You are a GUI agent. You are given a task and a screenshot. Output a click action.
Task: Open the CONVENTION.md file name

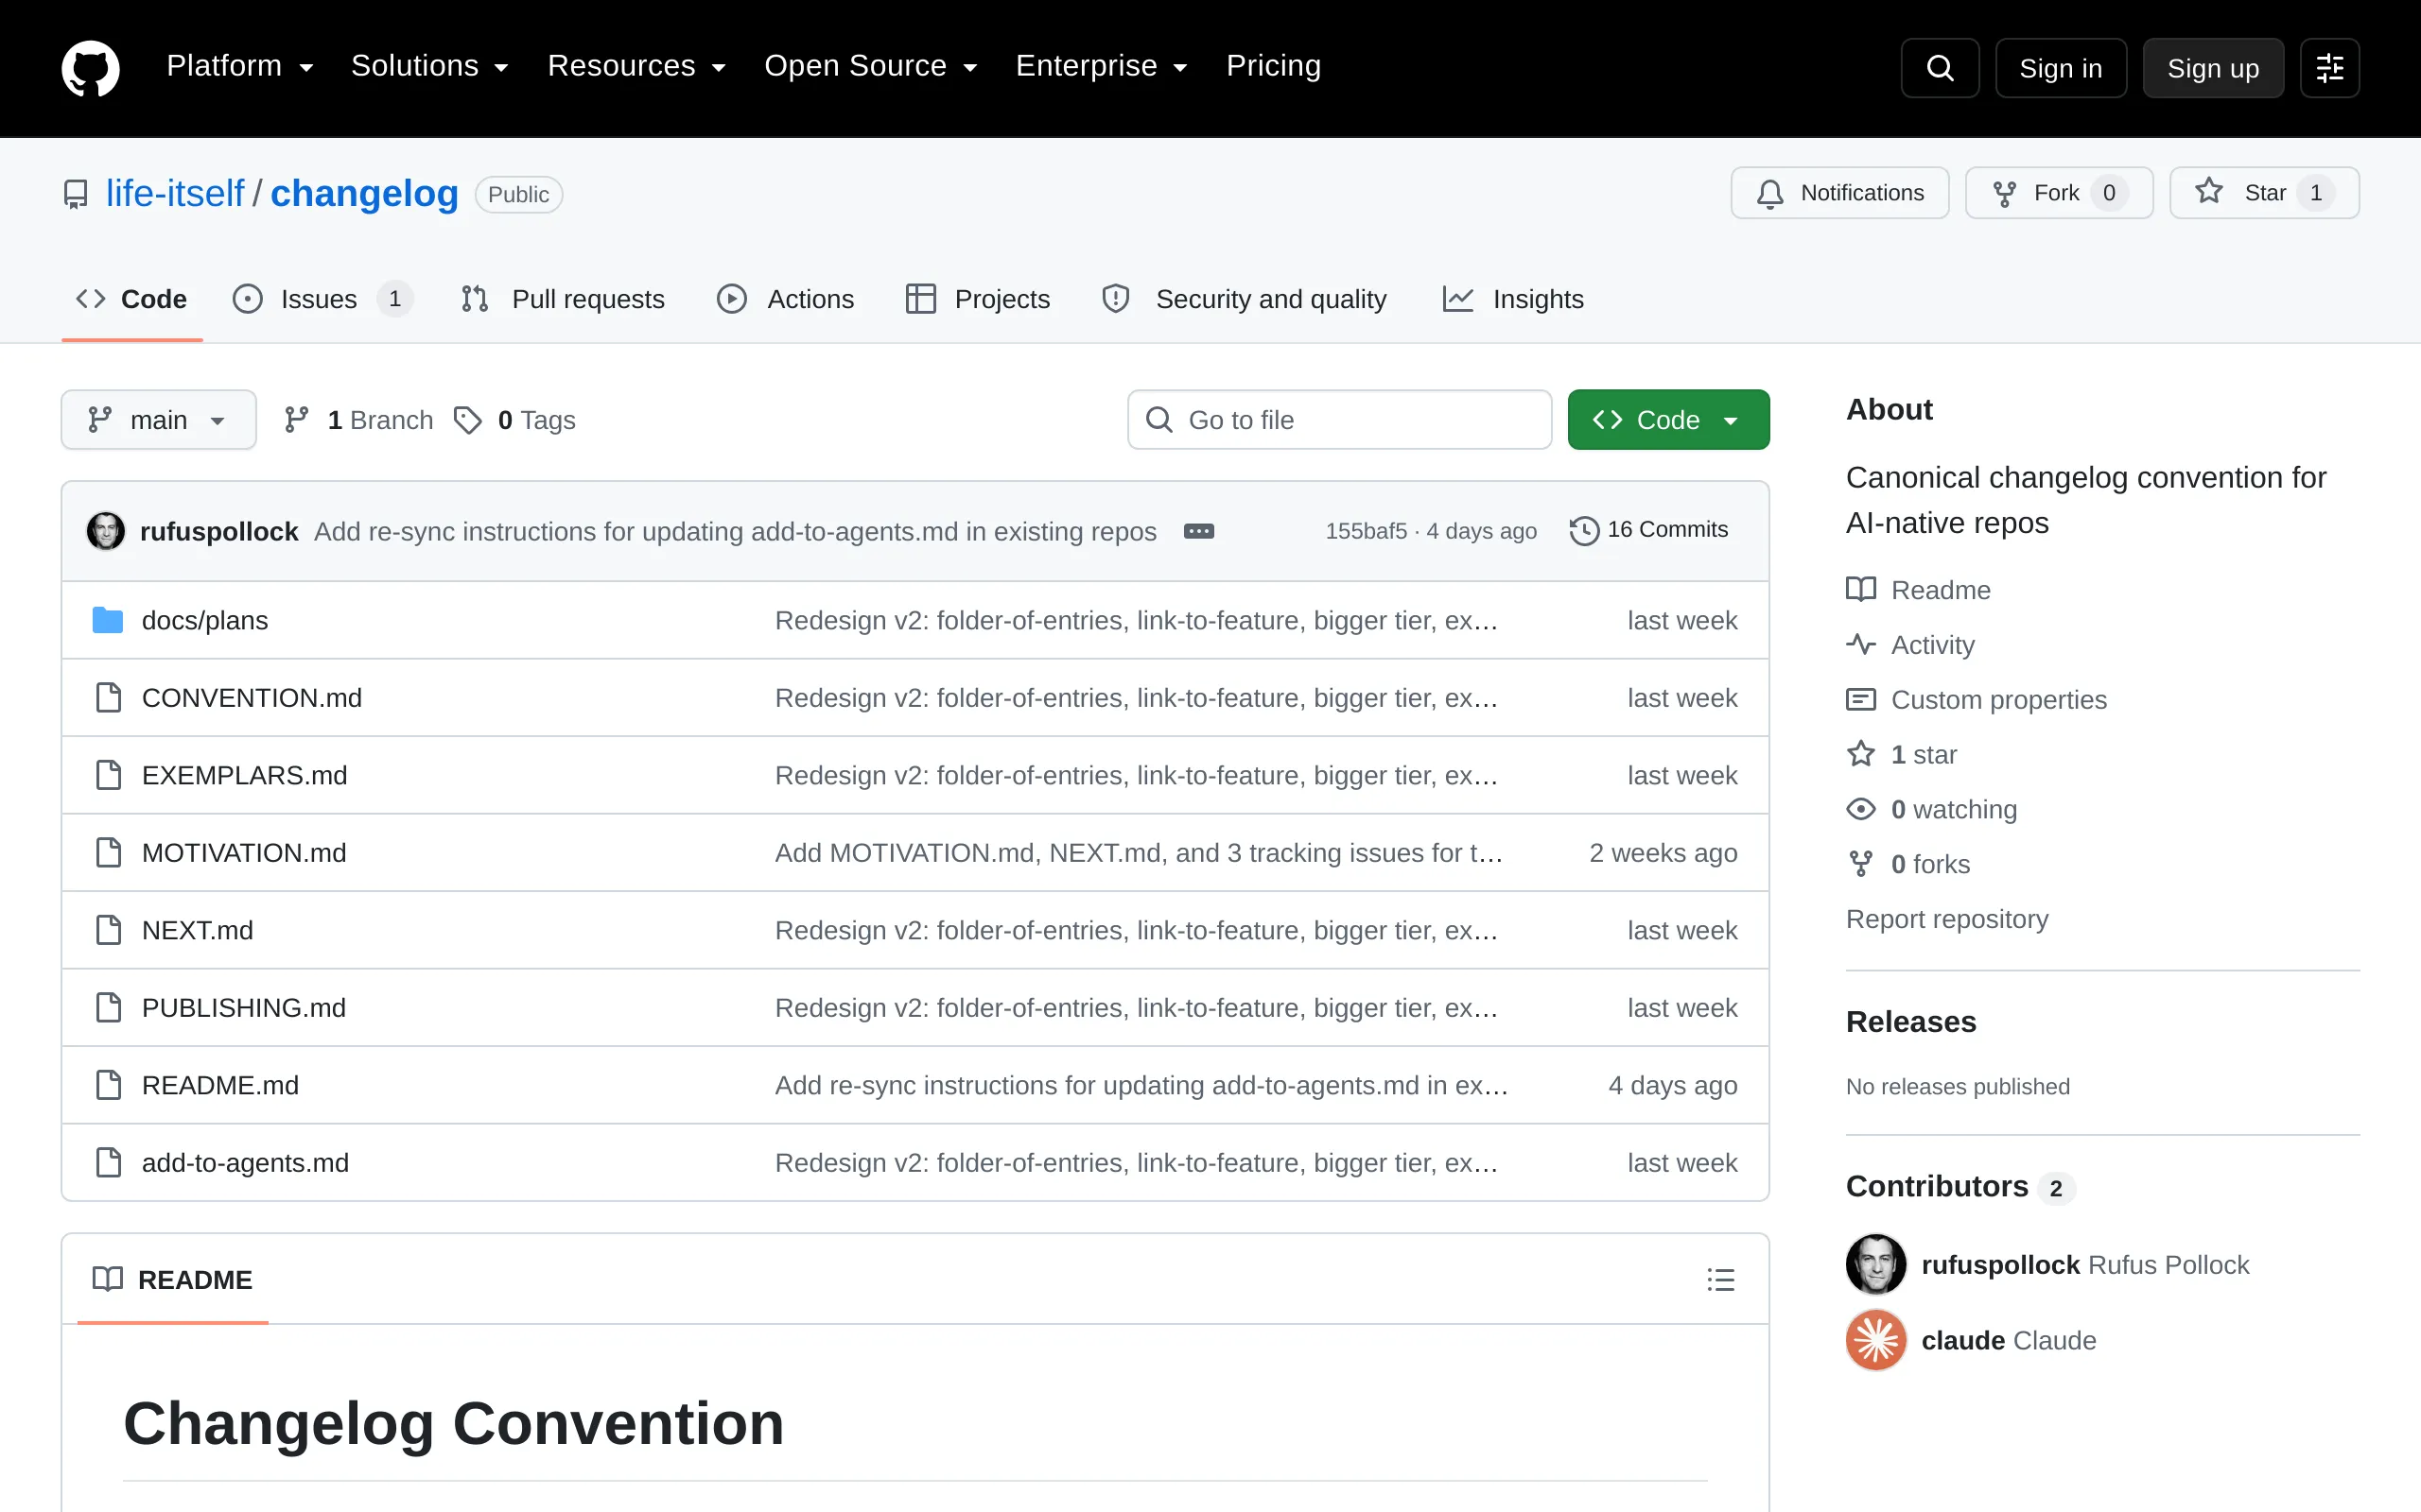click(253, 697)
